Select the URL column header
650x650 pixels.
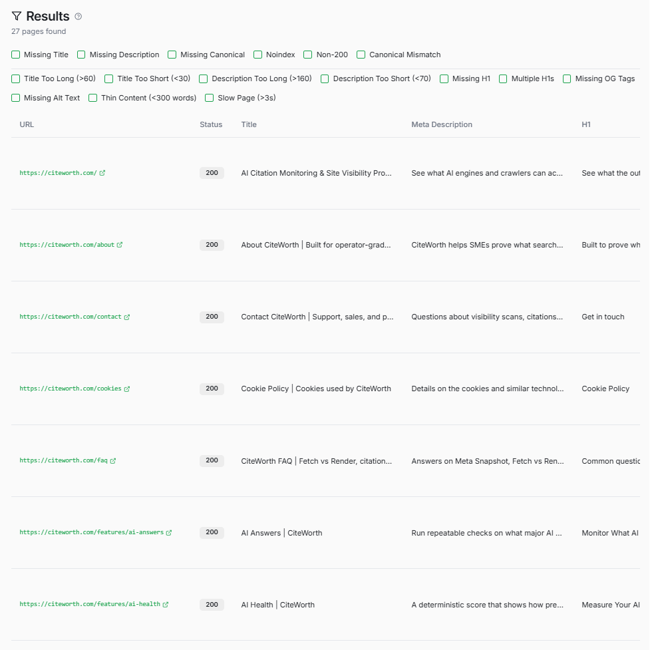click(27, 124)
